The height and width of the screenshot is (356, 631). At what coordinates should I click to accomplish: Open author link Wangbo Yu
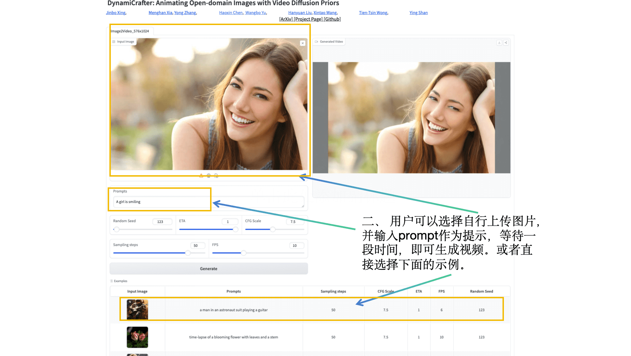pos(256,13)
